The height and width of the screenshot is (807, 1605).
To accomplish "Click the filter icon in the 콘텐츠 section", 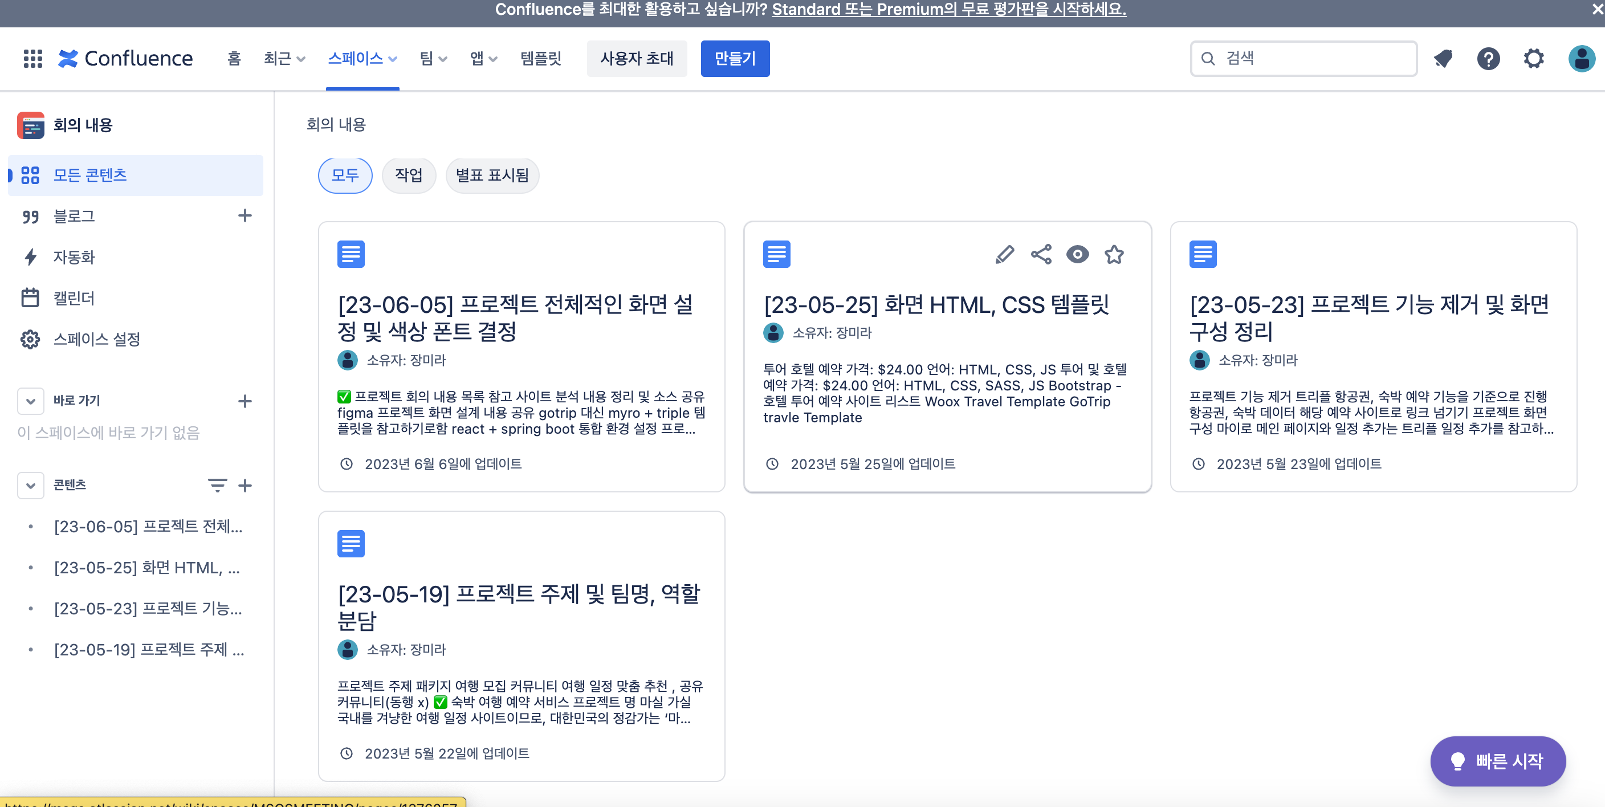I will pyautogui.click(x=217, y=485).
